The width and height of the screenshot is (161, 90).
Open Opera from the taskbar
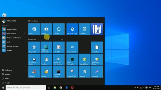click(x=72, y=87)
